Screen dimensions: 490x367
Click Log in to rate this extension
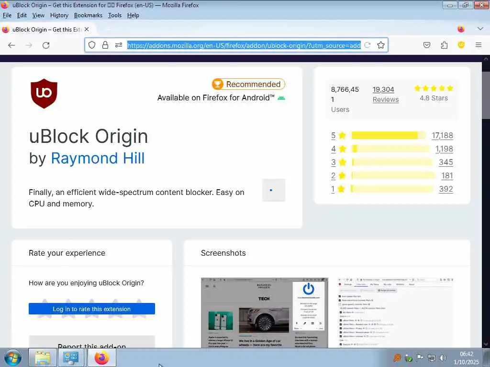pyautogui.click(x=91, y=309)
